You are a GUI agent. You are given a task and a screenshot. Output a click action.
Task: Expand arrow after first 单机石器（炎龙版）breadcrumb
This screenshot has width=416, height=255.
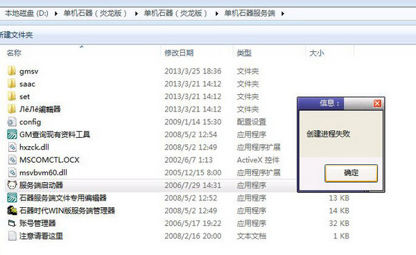pyautogui.click(x=137, y=14)
